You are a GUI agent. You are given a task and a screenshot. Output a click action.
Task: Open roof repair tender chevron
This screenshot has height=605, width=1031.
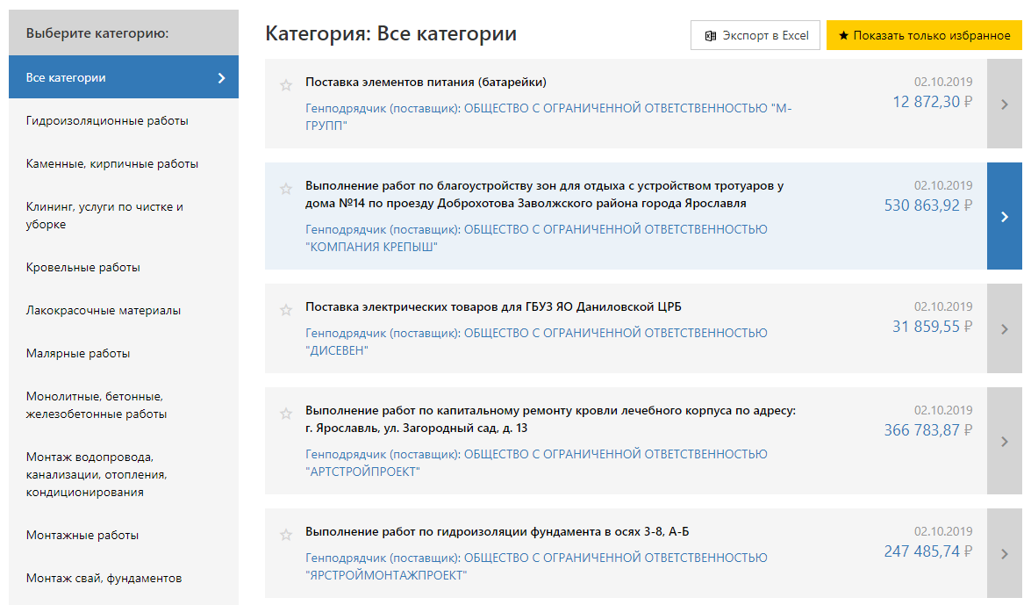pos(1005,441)
